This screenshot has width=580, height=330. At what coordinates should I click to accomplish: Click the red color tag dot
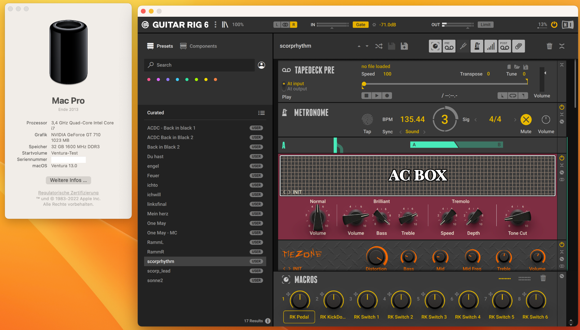149,79
